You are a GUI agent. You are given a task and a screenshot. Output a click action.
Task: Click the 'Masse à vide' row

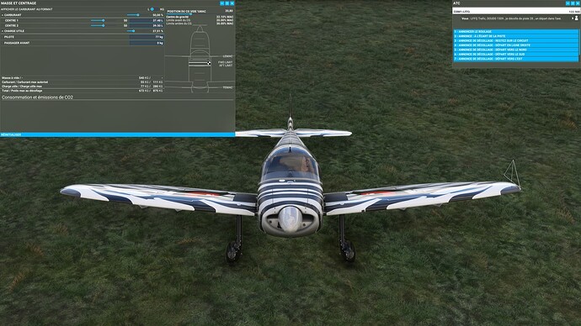point(82,78)
